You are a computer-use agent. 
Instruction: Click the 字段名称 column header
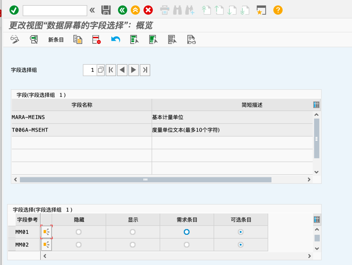click(82, 105)
